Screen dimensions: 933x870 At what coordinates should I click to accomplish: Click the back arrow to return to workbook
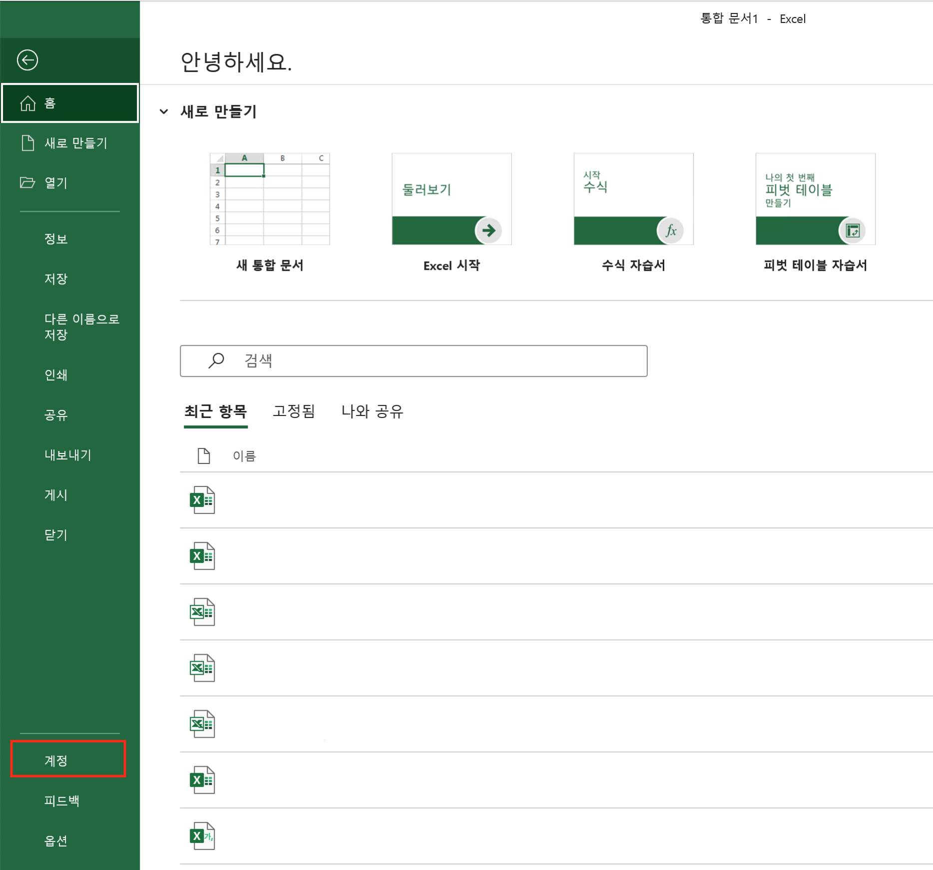click(27, 60)
